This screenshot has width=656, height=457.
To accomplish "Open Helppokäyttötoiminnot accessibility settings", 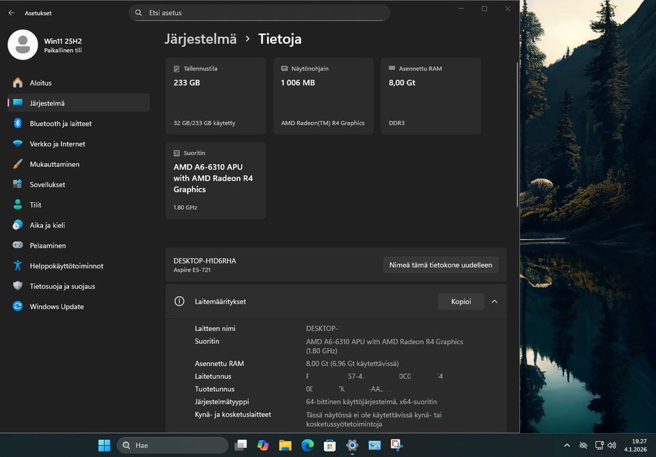I will coord(66,266).
